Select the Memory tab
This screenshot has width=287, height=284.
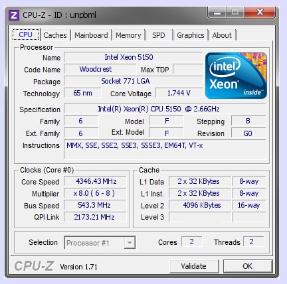click(128, 35)
